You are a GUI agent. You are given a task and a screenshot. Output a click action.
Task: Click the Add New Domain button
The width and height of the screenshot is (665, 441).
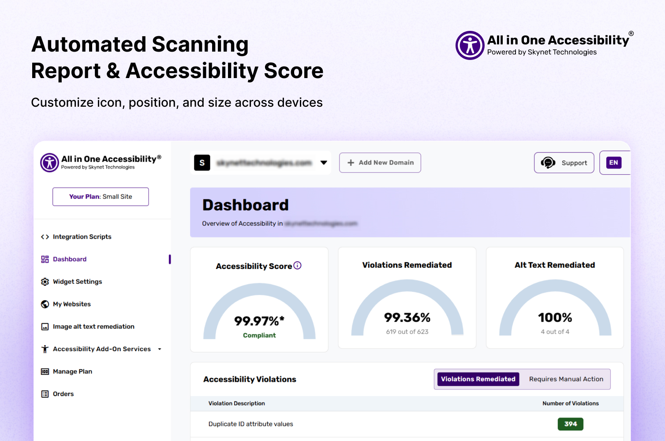pyautogui.click(x=380, y=162)
